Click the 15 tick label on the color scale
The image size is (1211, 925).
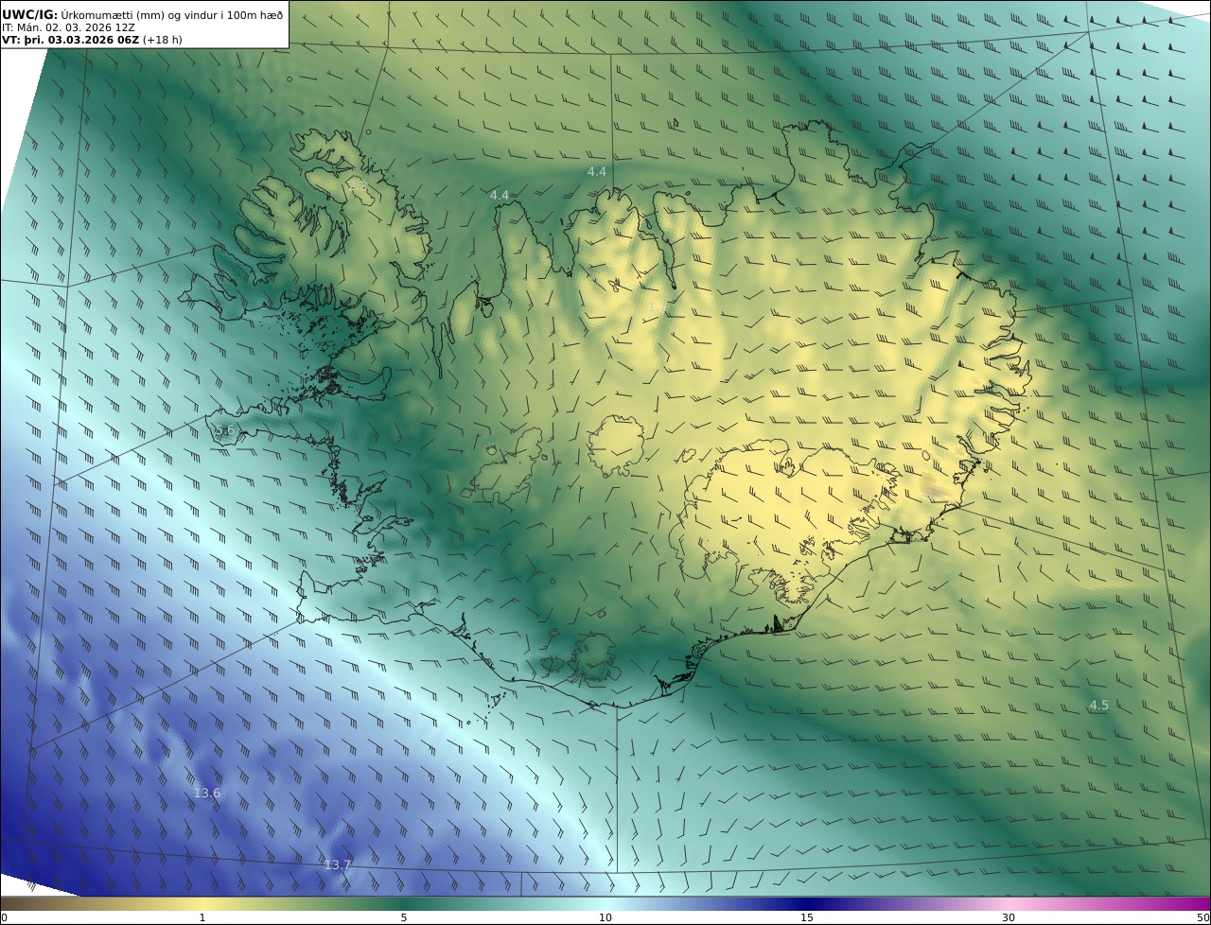[807, 917]
